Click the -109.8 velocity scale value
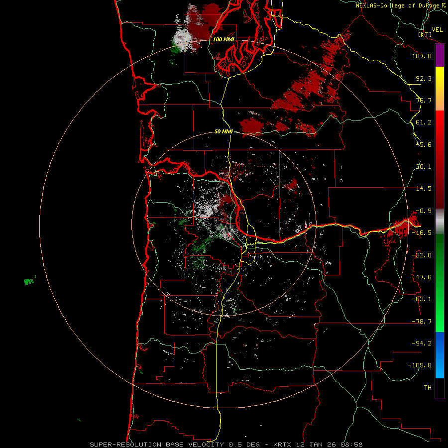The width and height of the screenshot is (448, 448). (420, 365)
